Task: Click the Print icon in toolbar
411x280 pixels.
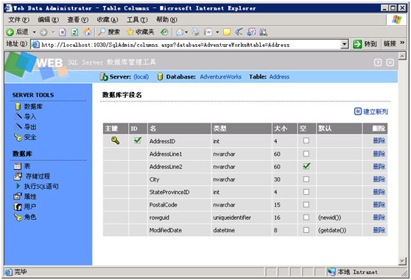Action: (195, 32)
